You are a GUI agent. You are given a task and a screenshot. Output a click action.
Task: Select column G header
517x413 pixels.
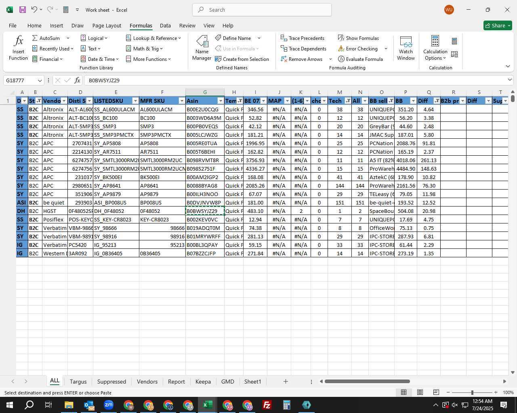205,92
